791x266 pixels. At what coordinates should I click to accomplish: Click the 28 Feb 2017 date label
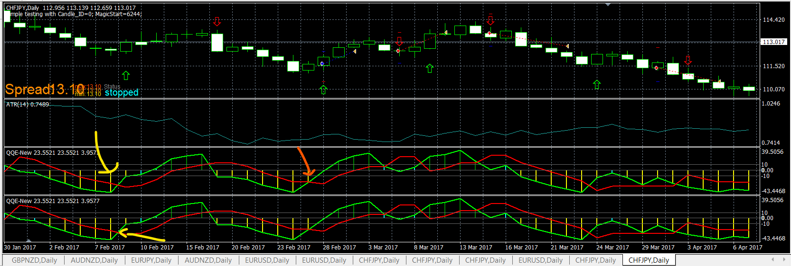point(339,247)
